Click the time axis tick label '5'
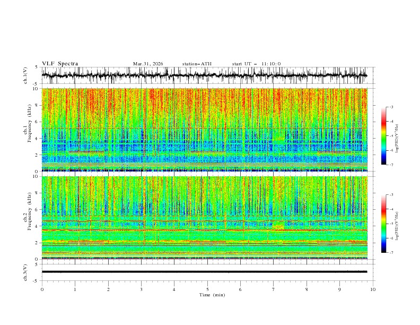This screenshot has height=325, width=420. point(207,289)
